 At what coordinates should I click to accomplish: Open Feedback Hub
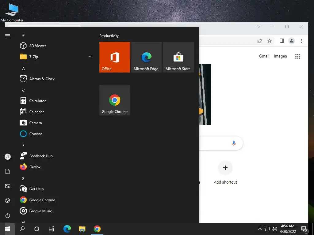pos(56,156)
